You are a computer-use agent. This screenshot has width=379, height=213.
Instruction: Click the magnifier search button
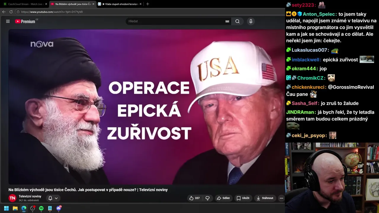click(237, 21)
